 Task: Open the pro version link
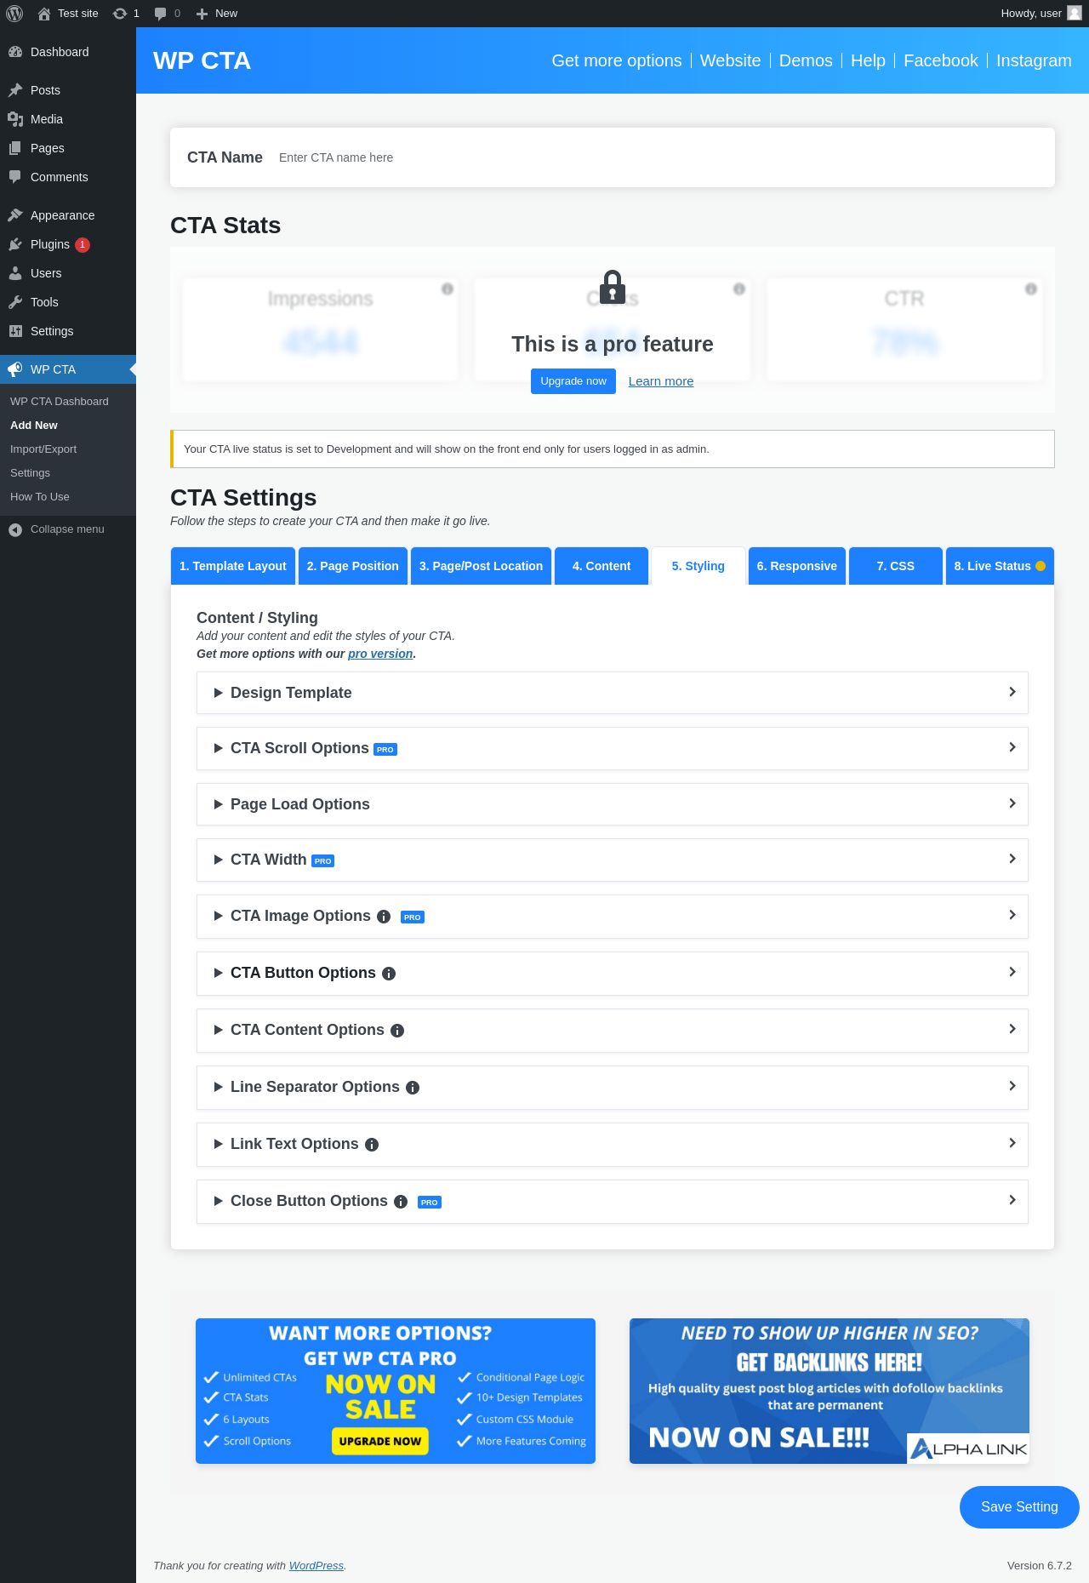click(380, 654)
